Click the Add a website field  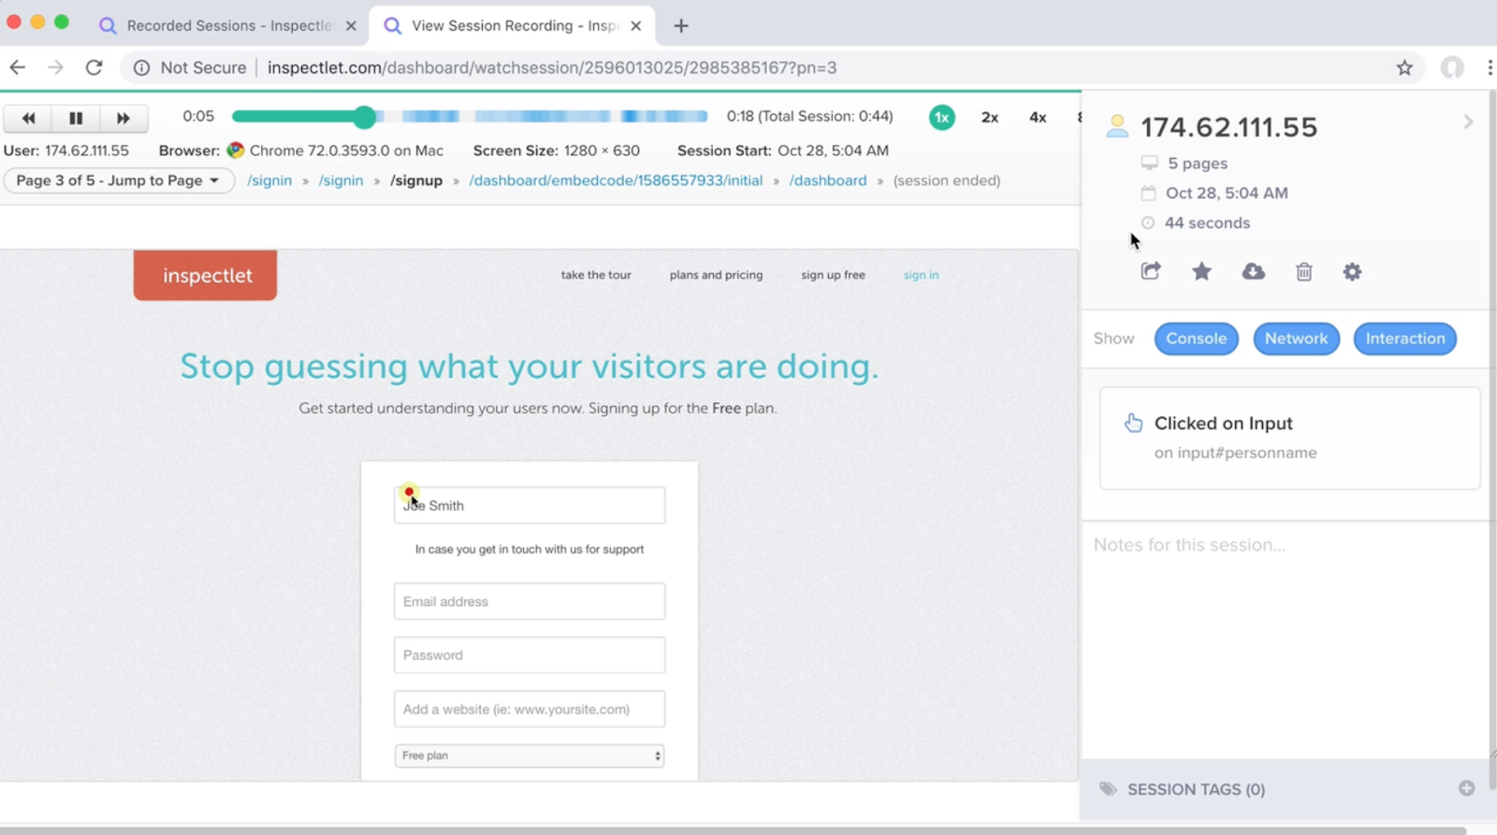pyautogui.click(x=530, y=709)
